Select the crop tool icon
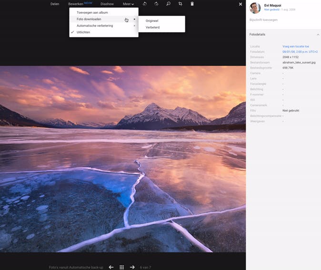Screen dimensions: 321x270 click(x=180, y=4)
